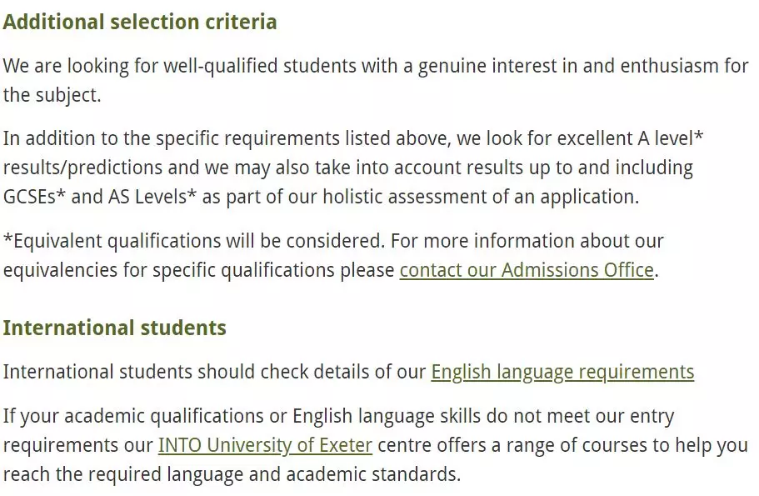Screen dimensions: 759x496
Task: Click the text 'results/predictions'
Action: click(x=82, y=168)
